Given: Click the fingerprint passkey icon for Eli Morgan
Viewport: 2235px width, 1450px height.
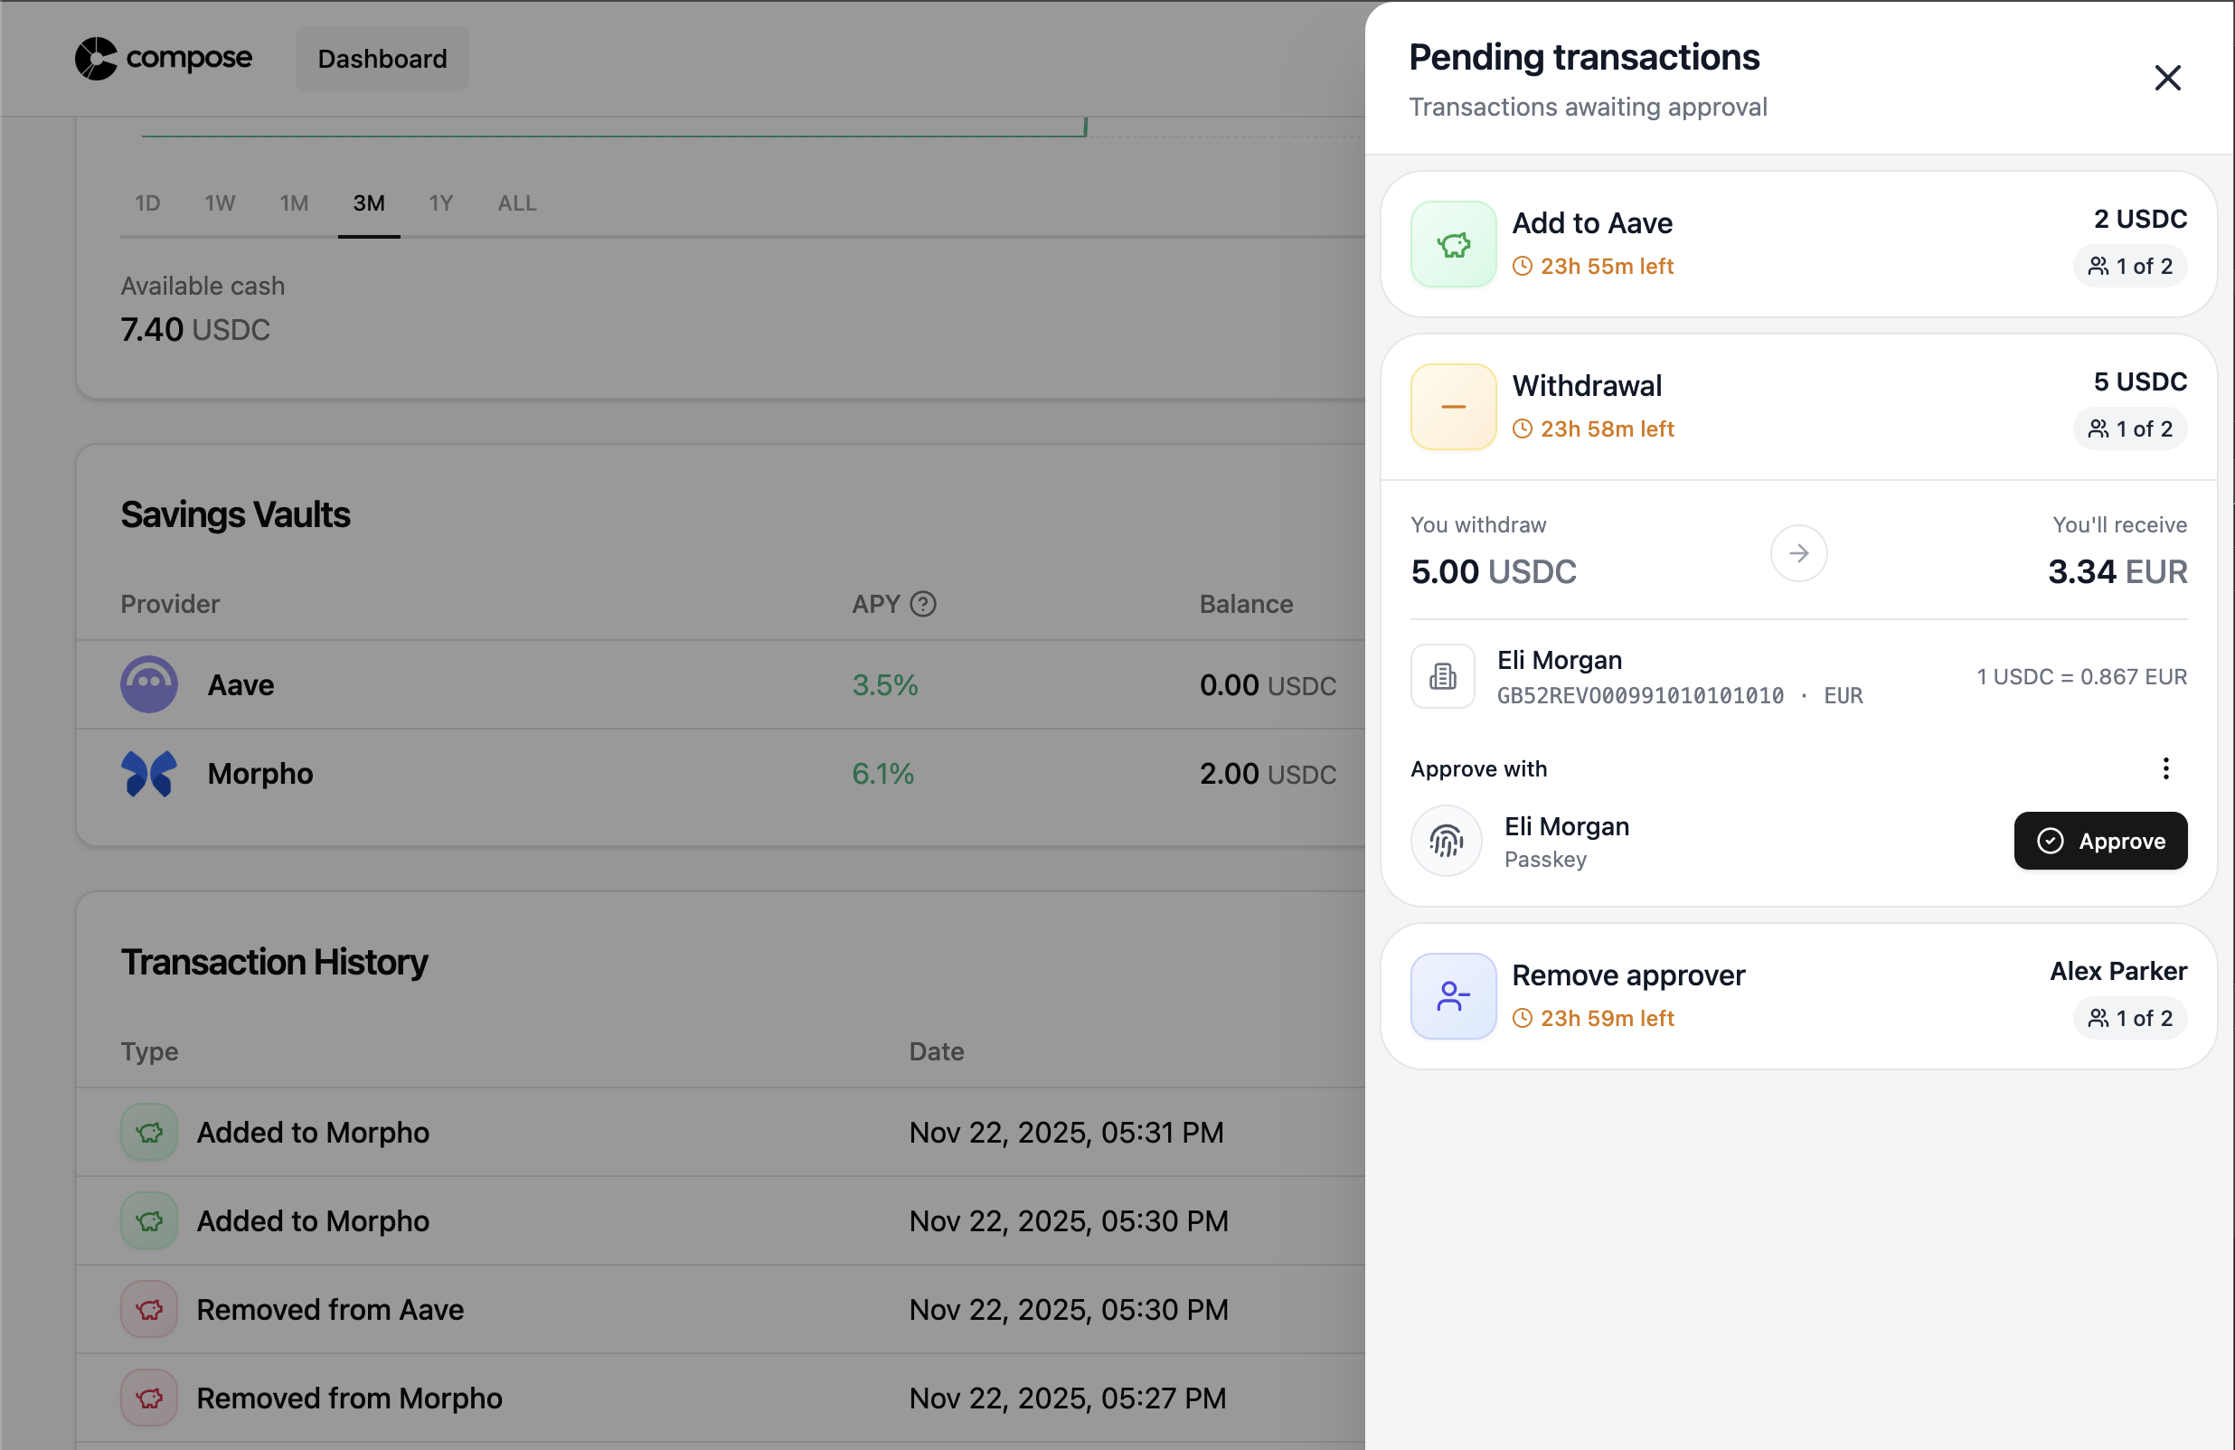Looking at the screenshot, I should coord(1445,841).
